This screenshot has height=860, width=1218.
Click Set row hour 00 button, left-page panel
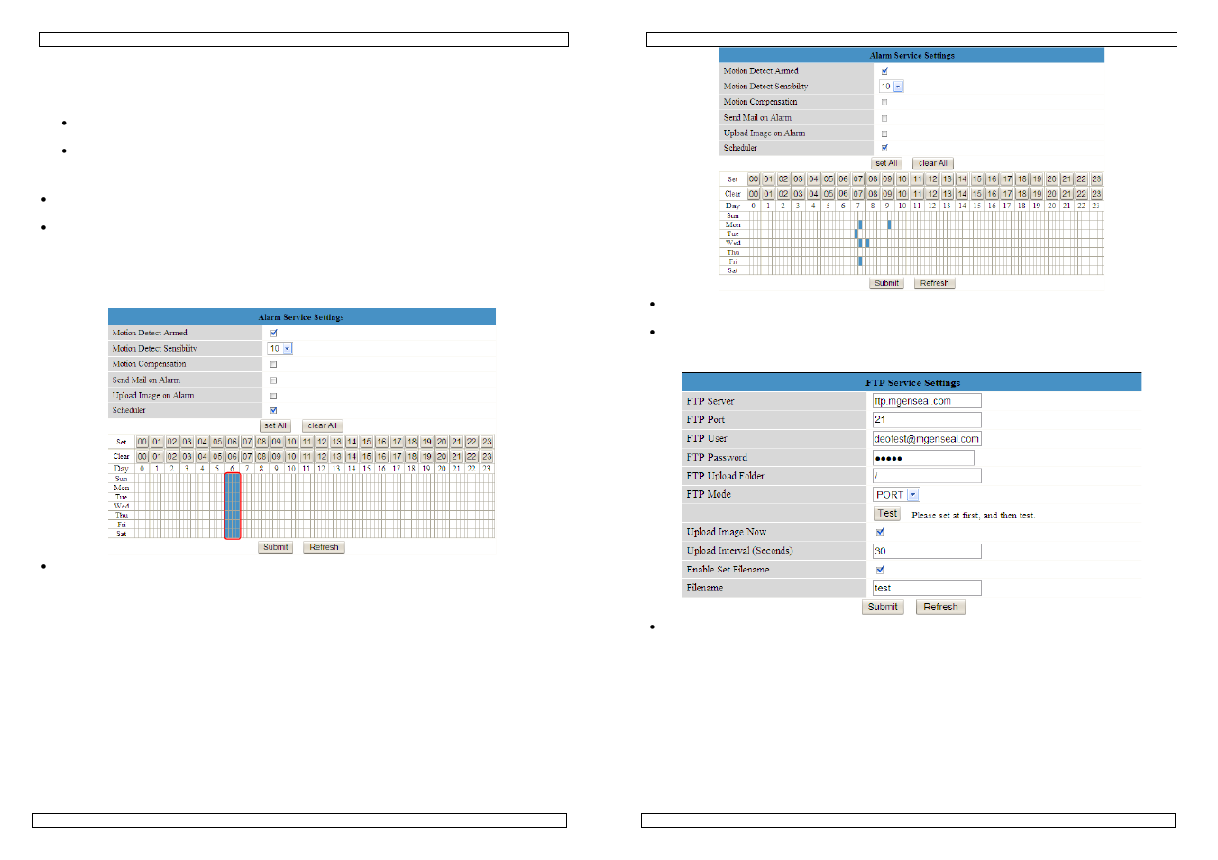point(142,442)
